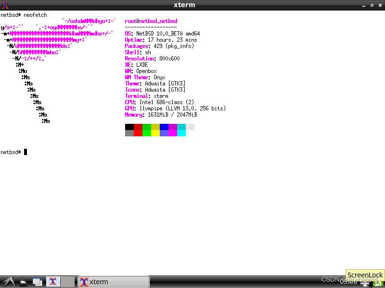Click the dark blue color block in top palette row
This screenshot has height=288, width=385.
click(164, 127)
